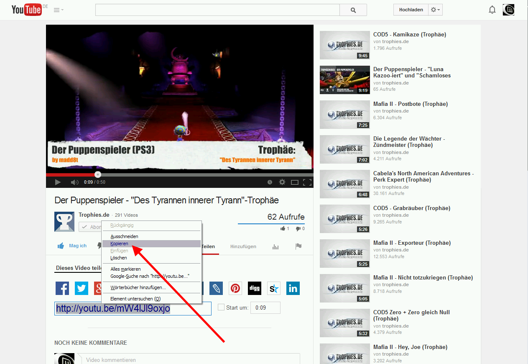Click the Hochladen button
528x364 pixels.
click(410, 9)
